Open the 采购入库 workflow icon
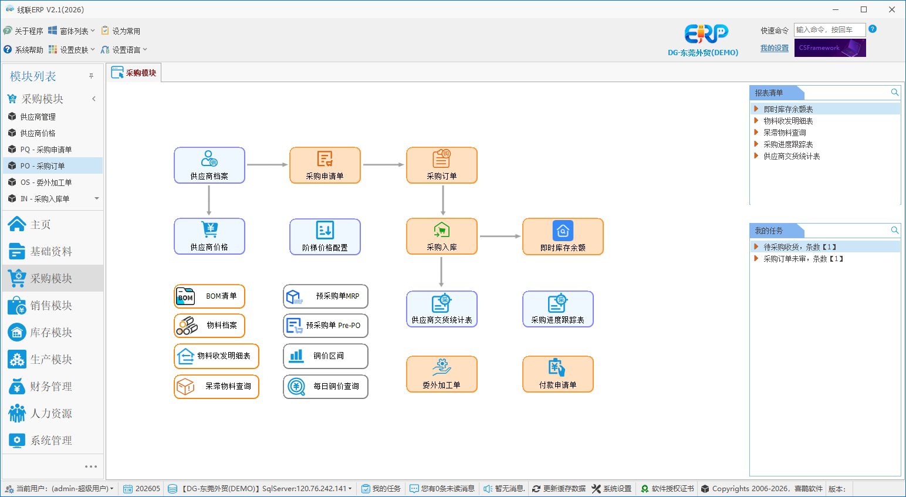 442,236
